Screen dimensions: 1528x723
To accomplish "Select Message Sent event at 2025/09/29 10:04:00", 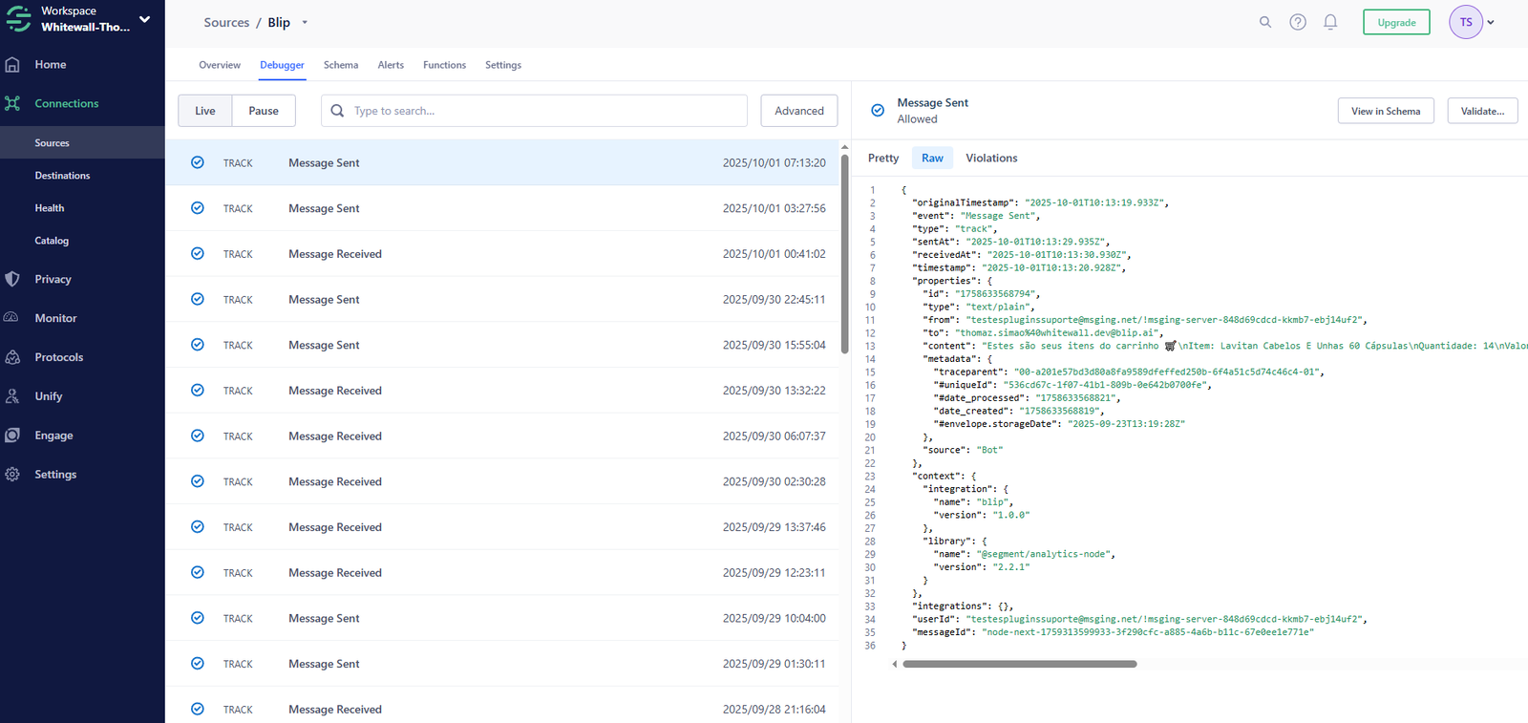I will click(502, 618).
